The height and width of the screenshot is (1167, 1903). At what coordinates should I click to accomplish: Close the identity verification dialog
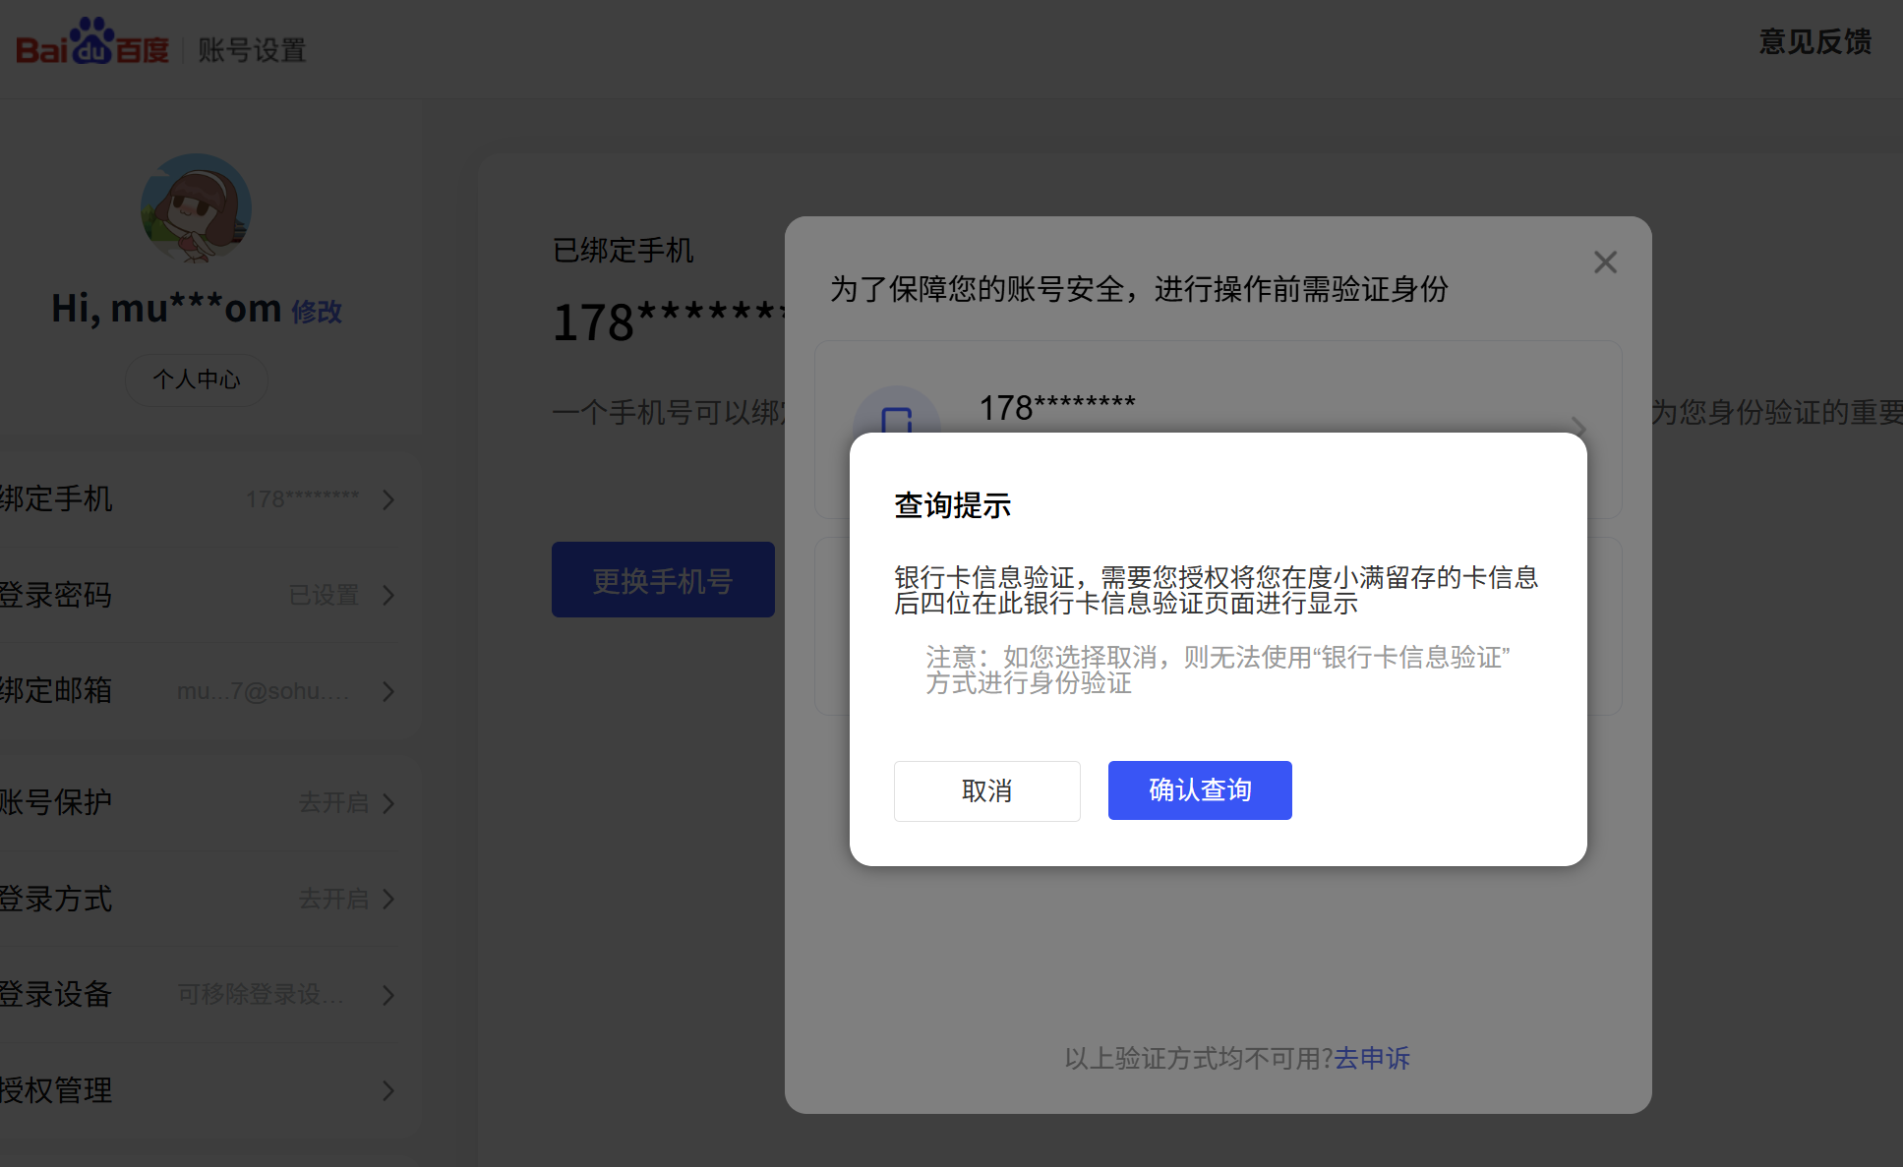point(1605,263)
